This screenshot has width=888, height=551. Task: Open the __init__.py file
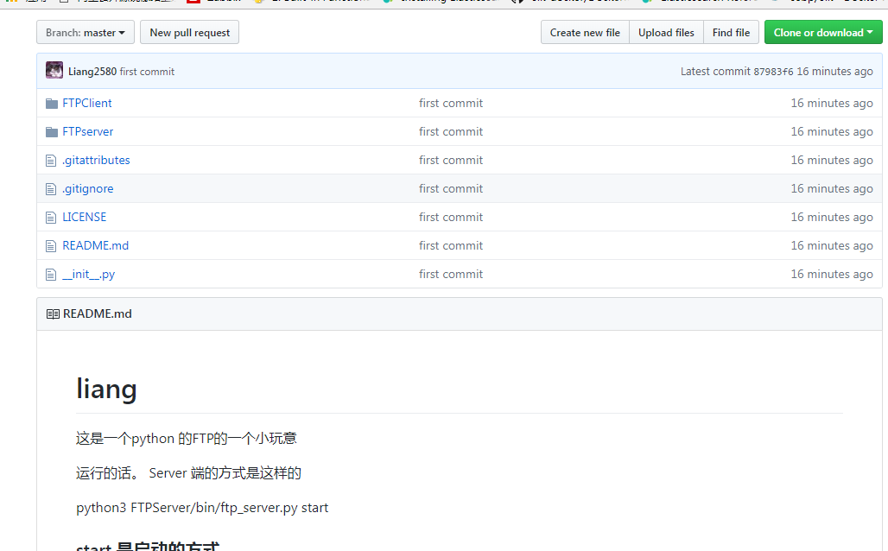pos(89,274)
